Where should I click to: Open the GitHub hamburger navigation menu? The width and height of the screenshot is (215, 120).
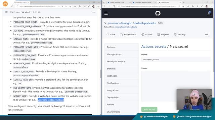[x=106, y=13]
